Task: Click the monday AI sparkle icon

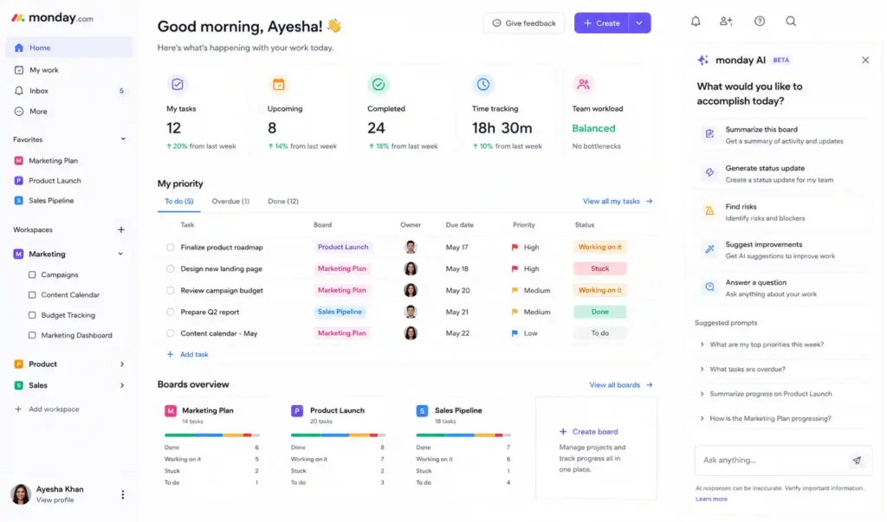Action: (702, 60)
